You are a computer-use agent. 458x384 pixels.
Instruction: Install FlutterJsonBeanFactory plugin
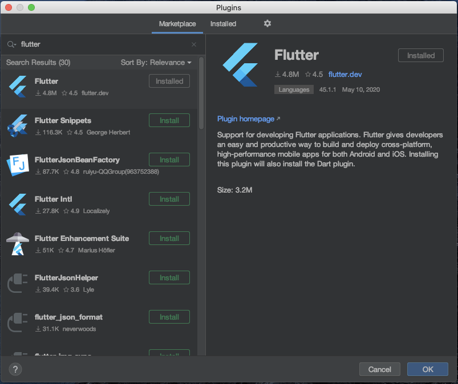coord(169,160)
